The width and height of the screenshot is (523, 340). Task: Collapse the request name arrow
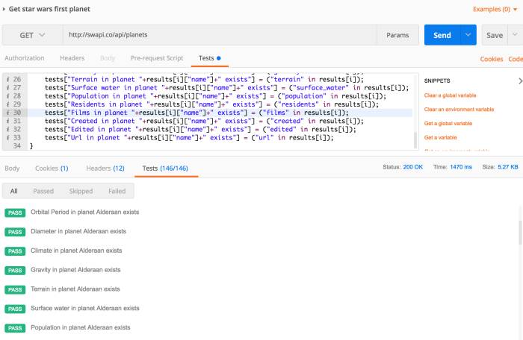point(4,10)
